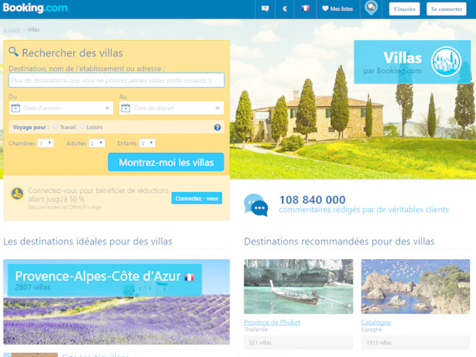
Task: Focus the destination search input field
Action: 116,80
